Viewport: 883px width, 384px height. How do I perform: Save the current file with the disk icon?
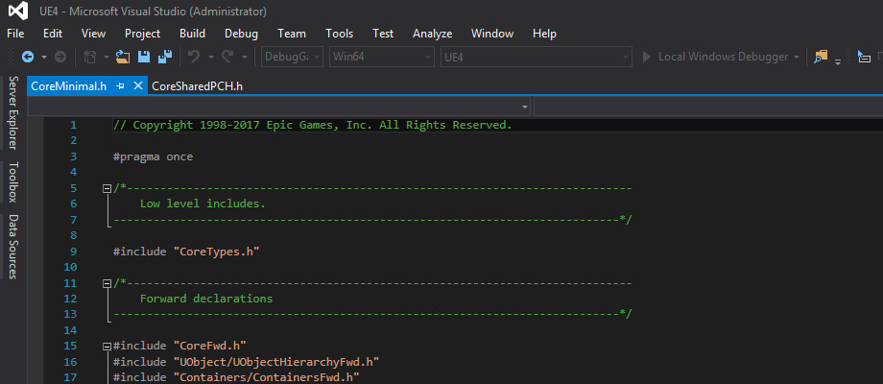143,57
